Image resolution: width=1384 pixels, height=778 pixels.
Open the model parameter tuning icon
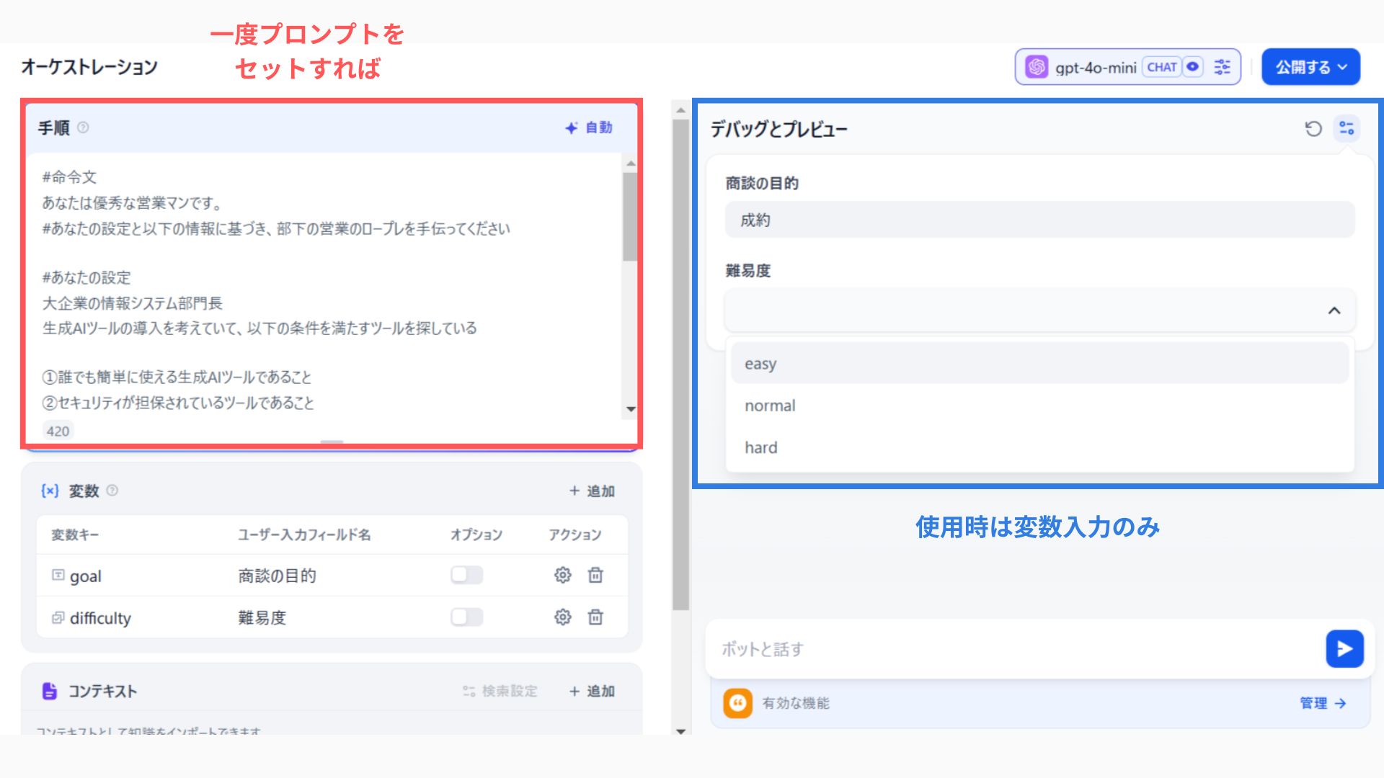(x=1222, y=67)
